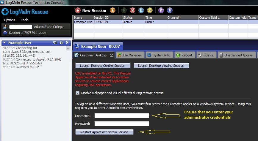Click Launch Desktop Viewing Session button

tap(161, 66)
